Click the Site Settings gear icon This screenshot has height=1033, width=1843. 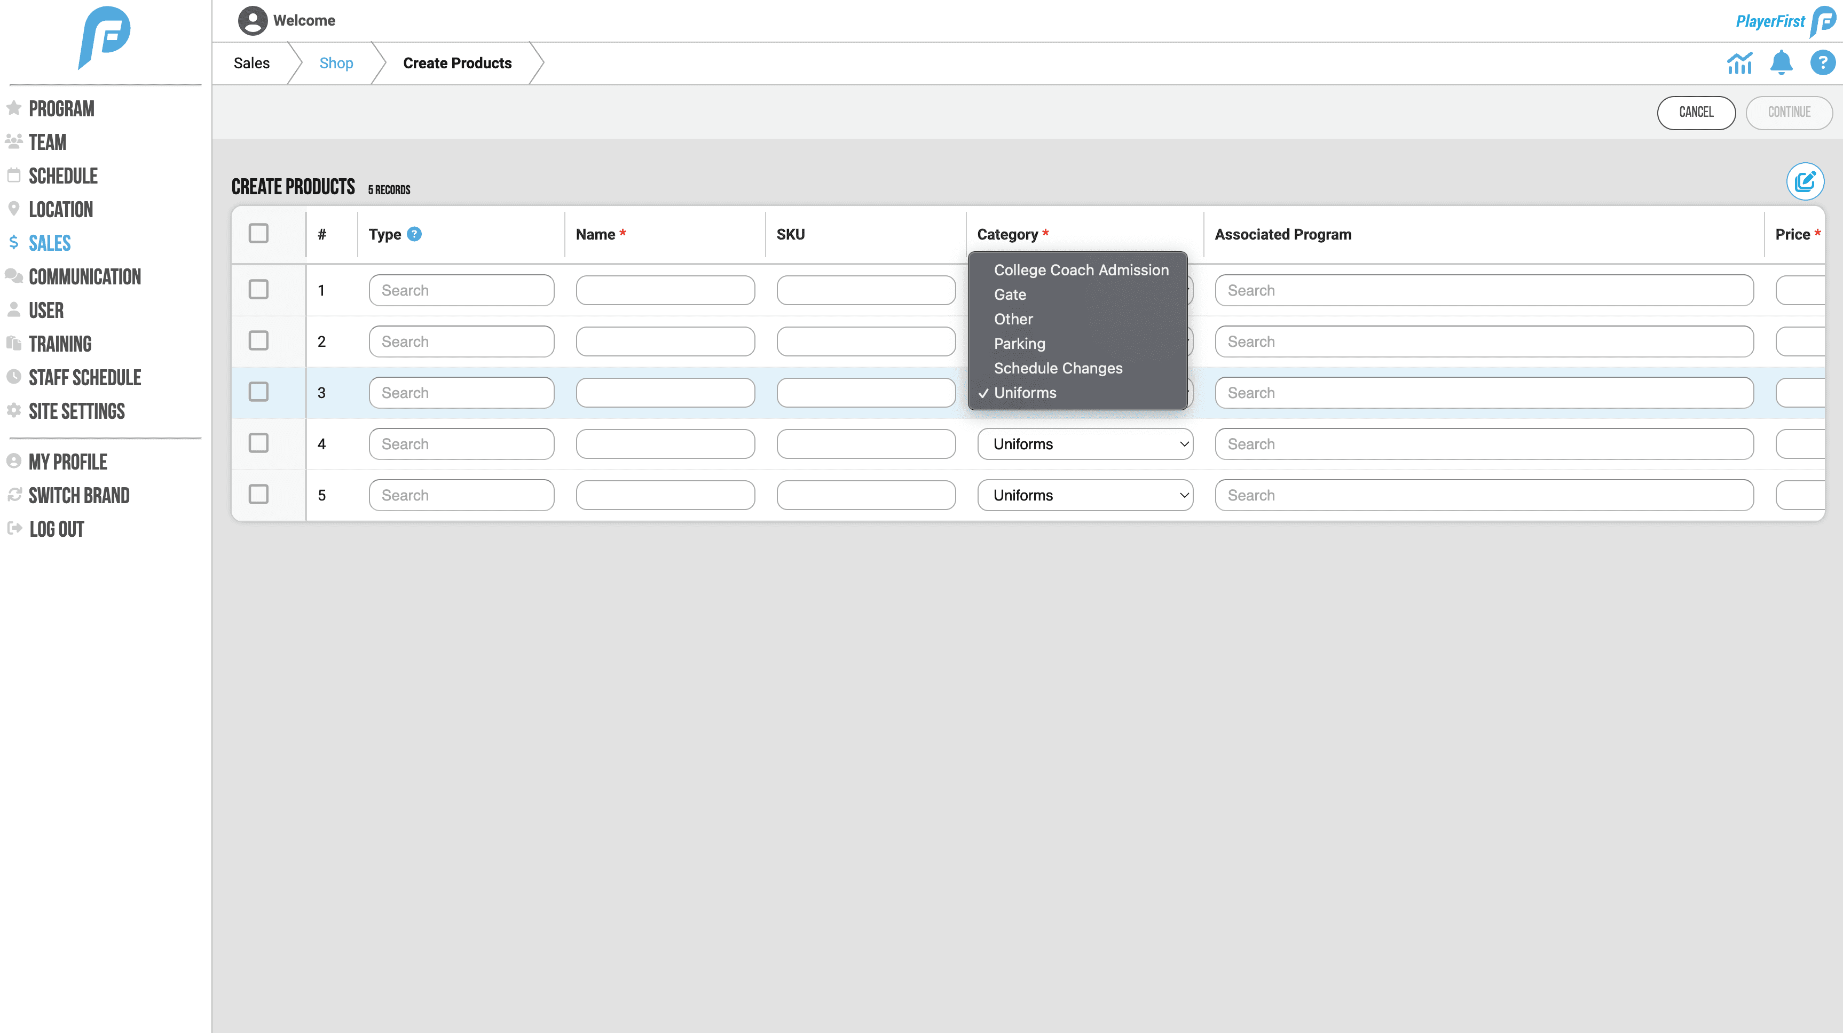pos(13,410)
